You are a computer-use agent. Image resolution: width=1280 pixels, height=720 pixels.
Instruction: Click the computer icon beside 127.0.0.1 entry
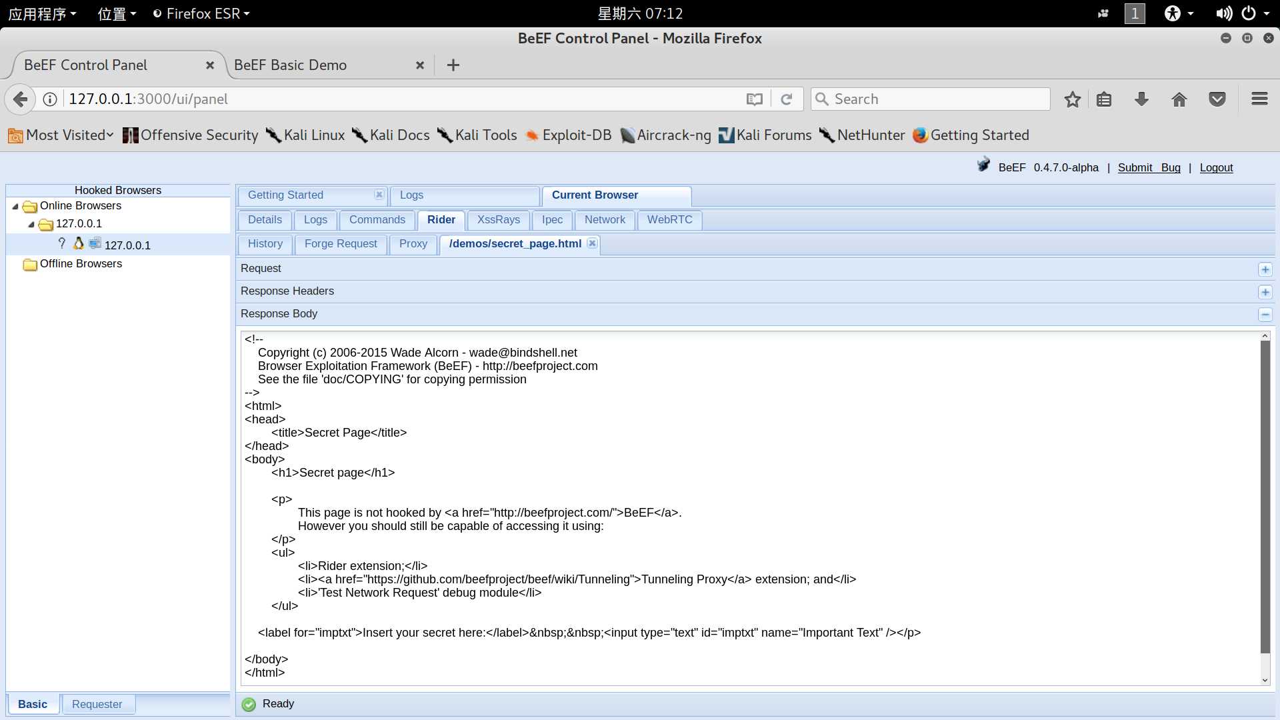(95, 243)
